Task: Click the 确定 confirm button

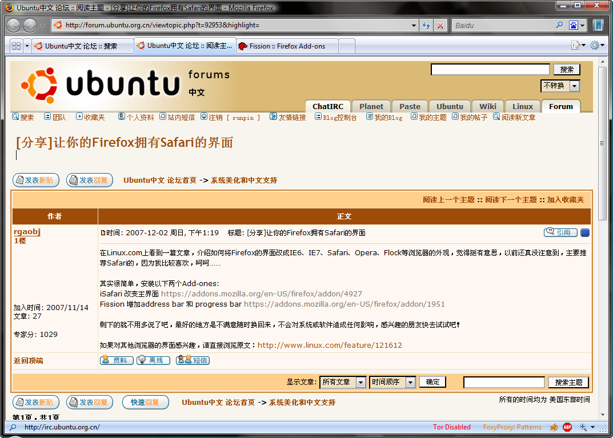Action: (432, 381)
